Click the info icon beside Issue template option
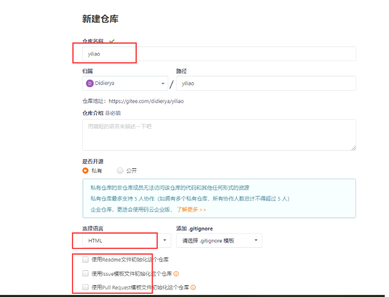This screenshot has width=389, height=297. 176,273
